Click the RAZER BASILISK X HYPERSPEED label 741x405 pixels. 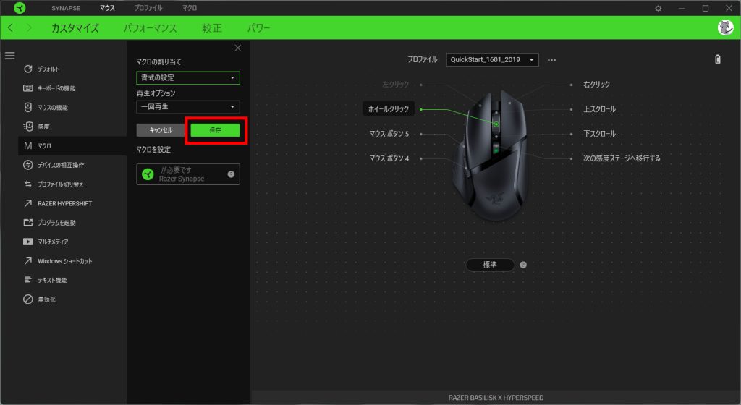496,398
